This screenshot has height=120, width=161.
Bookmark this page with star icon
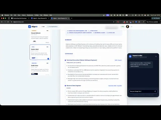pyautogui.click(x=114, y=22)
